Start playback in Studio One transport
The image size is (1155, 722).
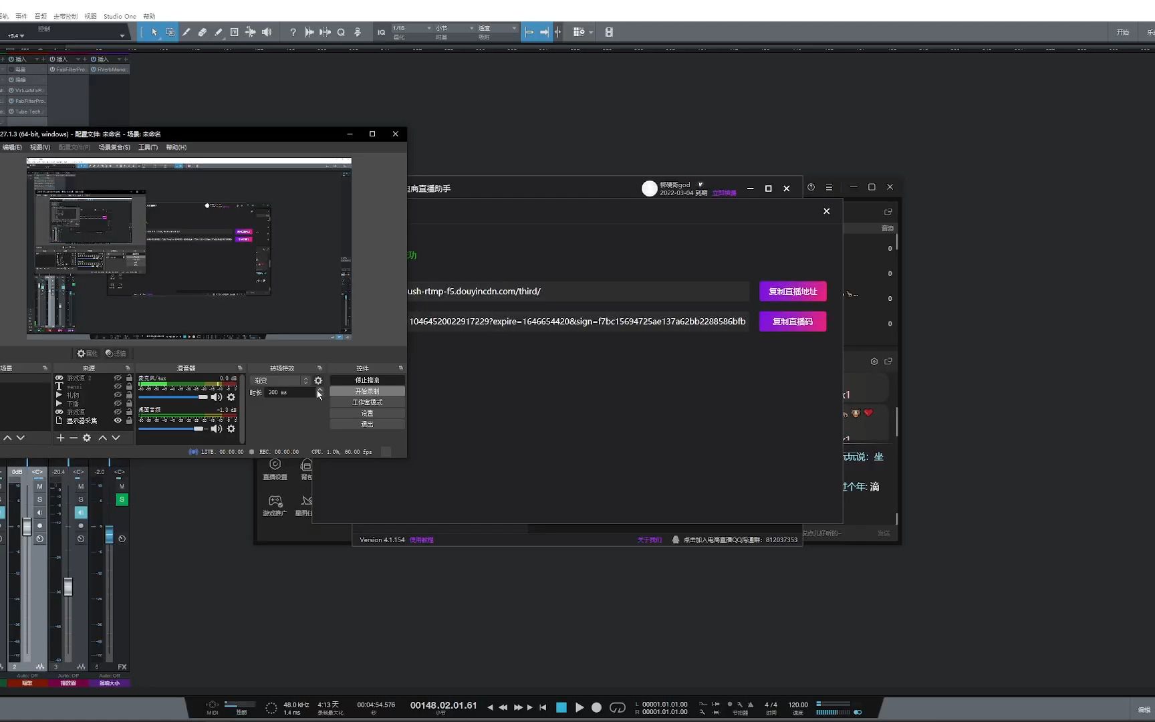pos(580,707)
